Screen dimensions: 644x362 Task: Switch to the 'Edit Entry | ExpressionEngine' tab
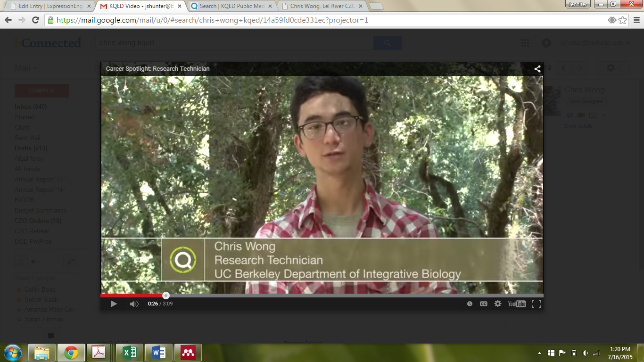pyautogui.click(x=50, y=6)
